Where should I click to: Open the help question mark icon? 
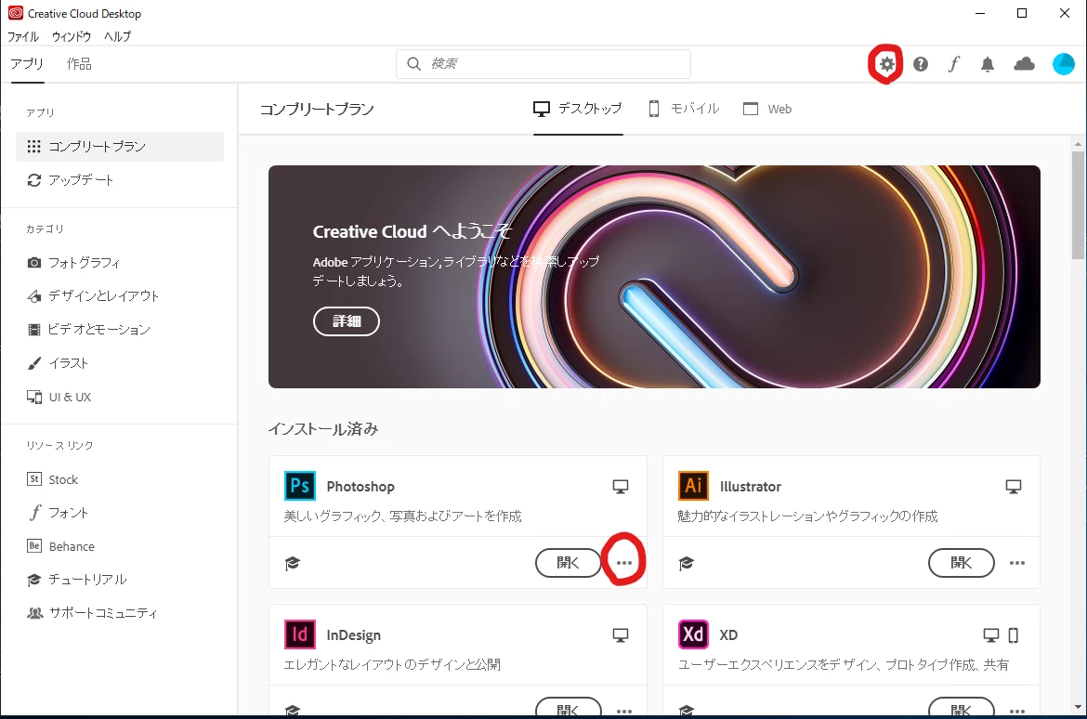(x=921, y=64)
